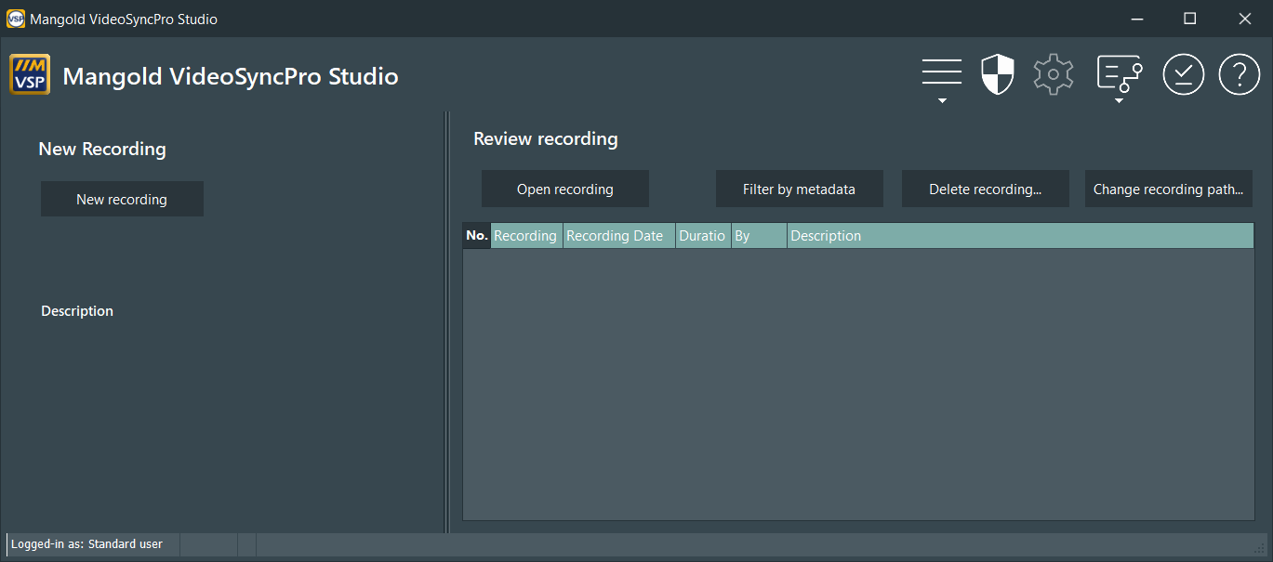Expand the arrow below the workflow icon
The image size is (1273, 562).
click(1120, 100)
